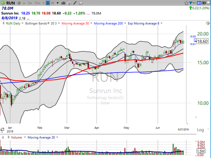Viewport: 211px width, 158px height.
Task: Select the pencil drawing tools icon
Action: coord(75,3)
